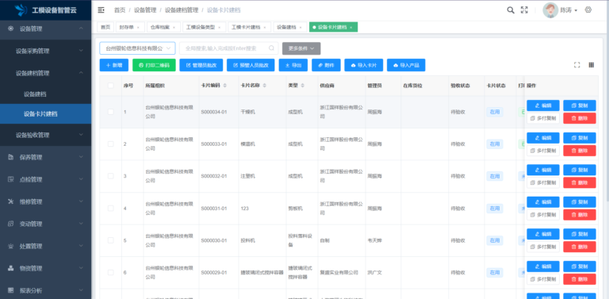Check the row for S000034-01 干燥机
The image size is (609, 299).
(x=111, y=112)
